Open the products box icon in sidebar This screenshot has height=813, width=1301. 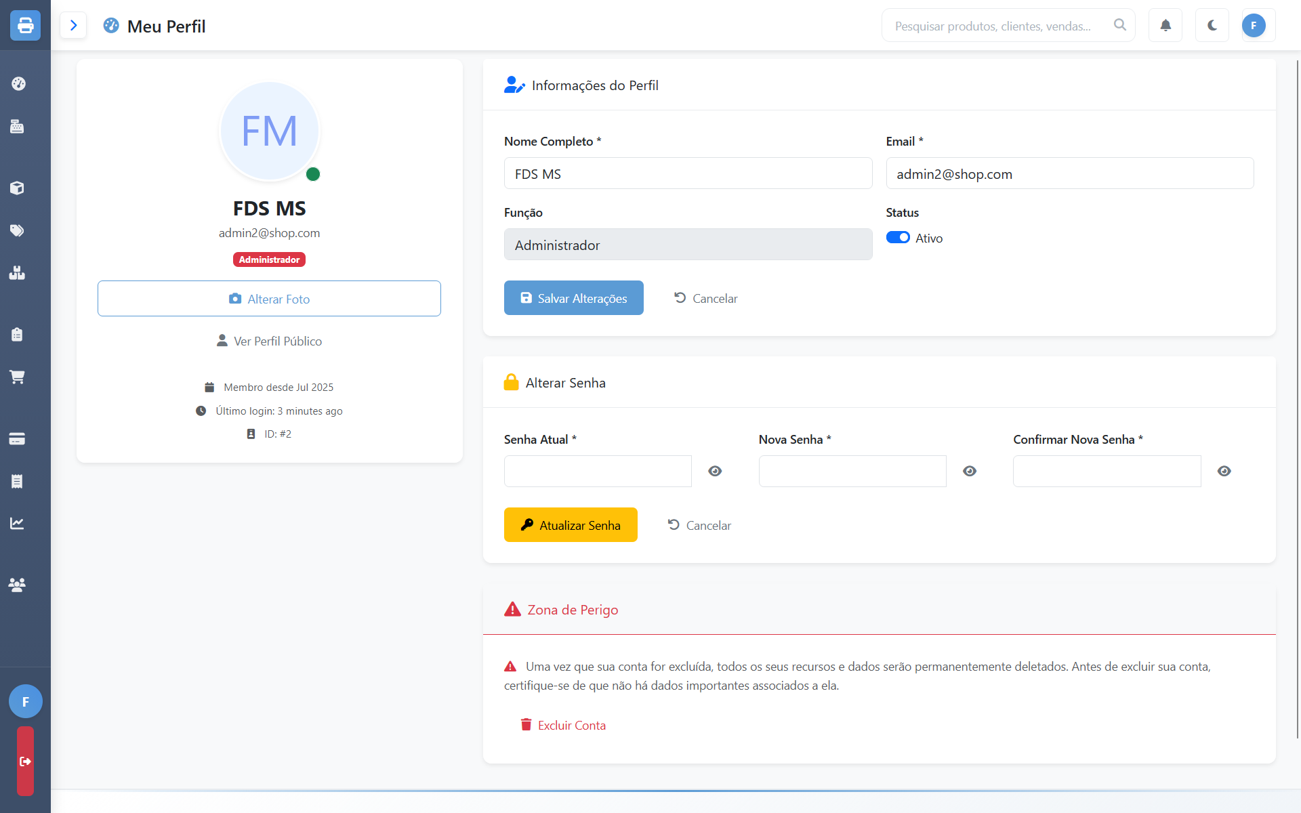17,188
